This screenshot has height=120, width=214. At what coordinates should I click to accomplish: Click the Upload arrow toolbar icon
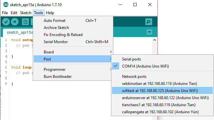[15, 22]
